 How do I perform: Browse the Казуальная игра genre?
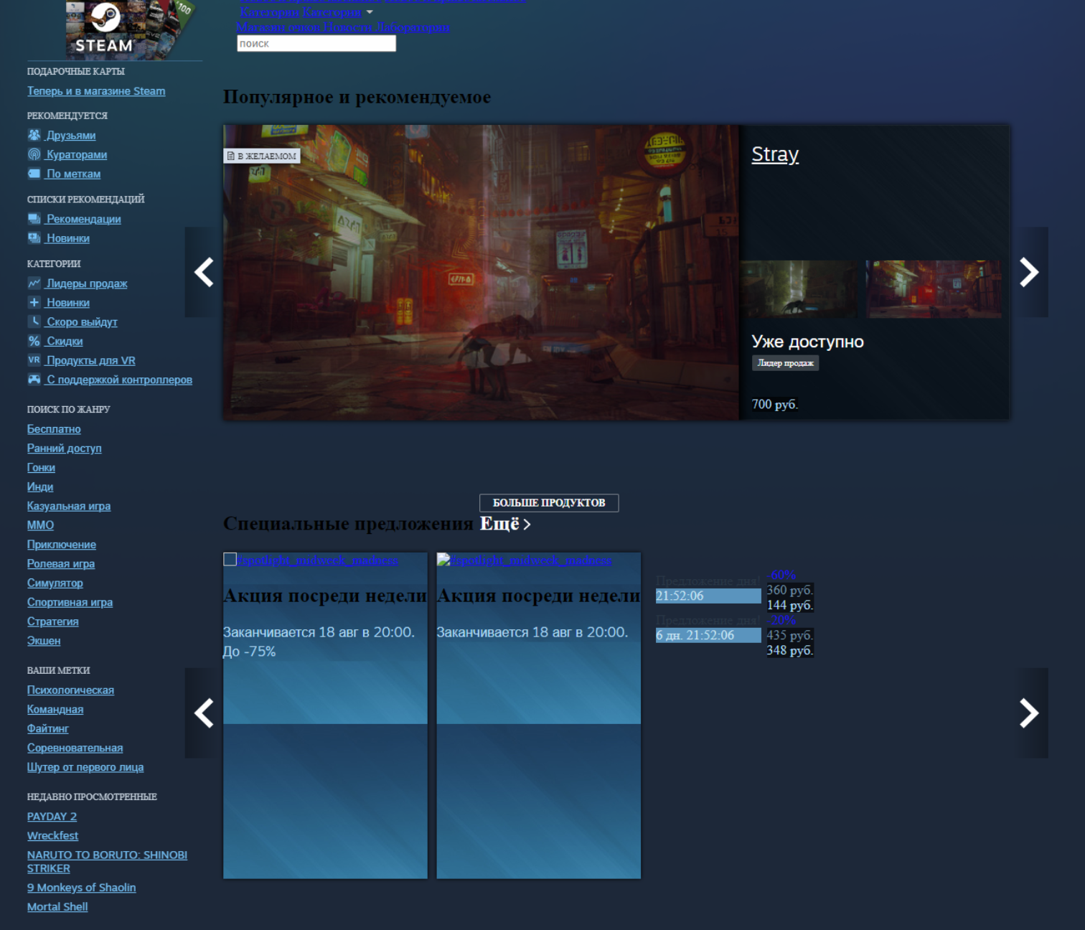click(69, 506)
